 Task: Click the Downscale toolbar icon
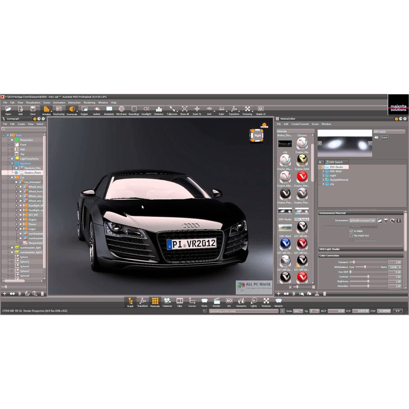(x=72, y=110)
